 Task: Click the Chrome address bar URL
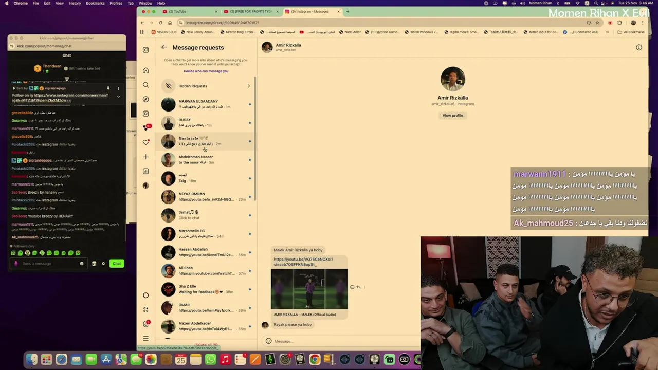click(222, 23)
